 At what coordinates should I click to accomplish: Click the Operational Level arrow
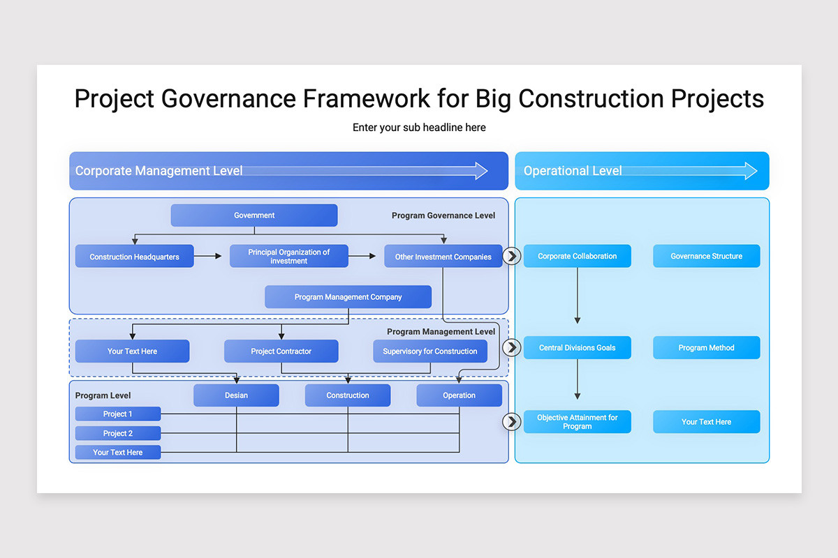pos(689,171)
